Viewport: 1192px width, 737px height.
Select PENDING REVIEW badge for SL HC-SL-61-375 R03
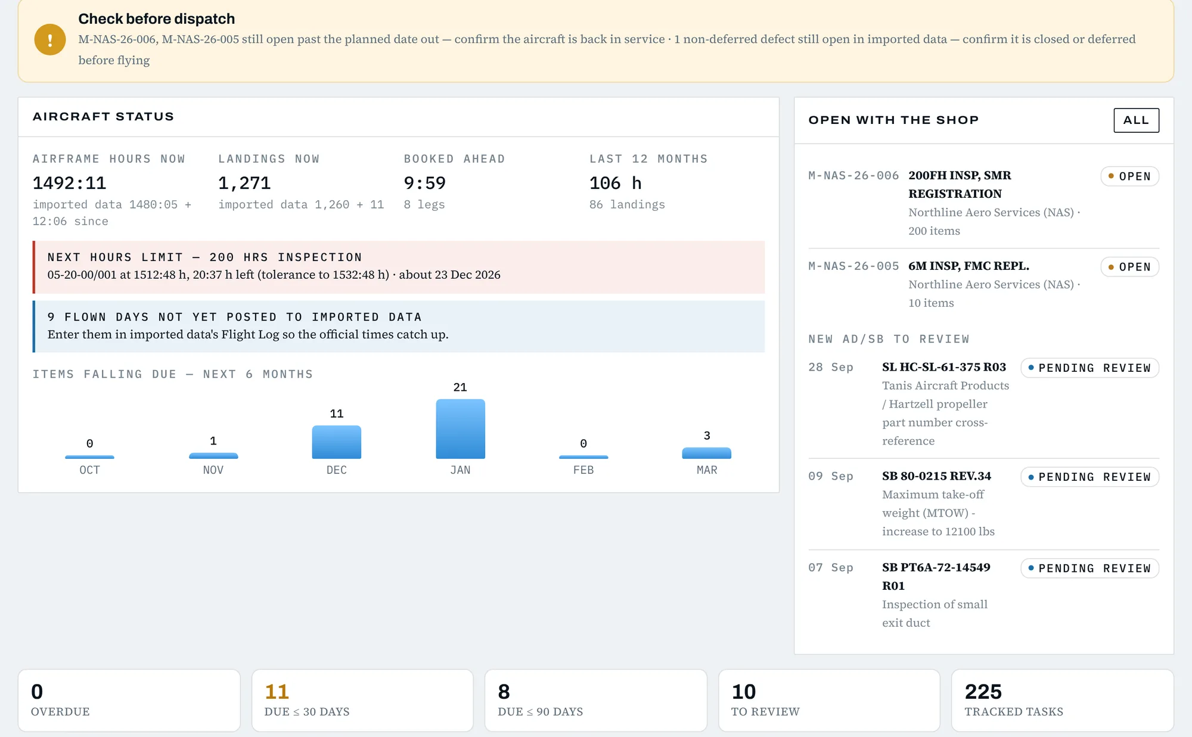[1089, 368]
